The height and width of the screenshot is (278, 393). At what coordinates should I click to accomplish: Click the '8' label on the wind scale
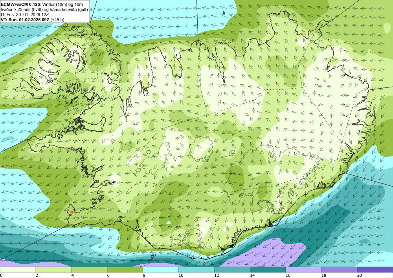click(x=144, y=276)
